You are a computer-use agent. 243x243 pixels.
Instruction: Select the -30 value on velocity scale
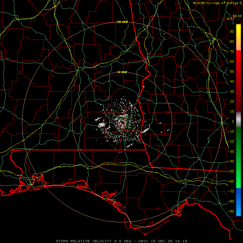[231, 151]
